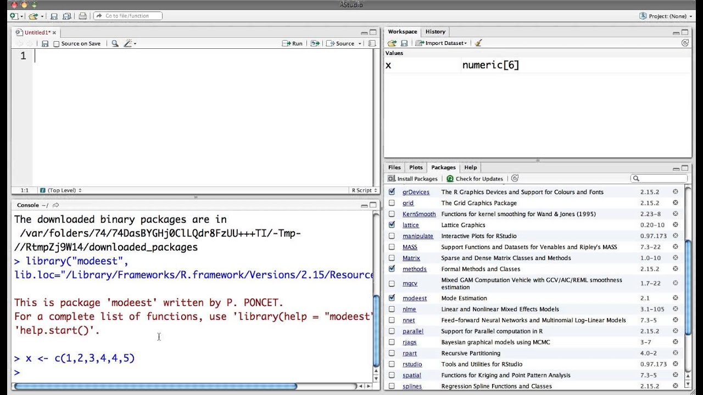Click the New File icon in the main toolbar

13,16
